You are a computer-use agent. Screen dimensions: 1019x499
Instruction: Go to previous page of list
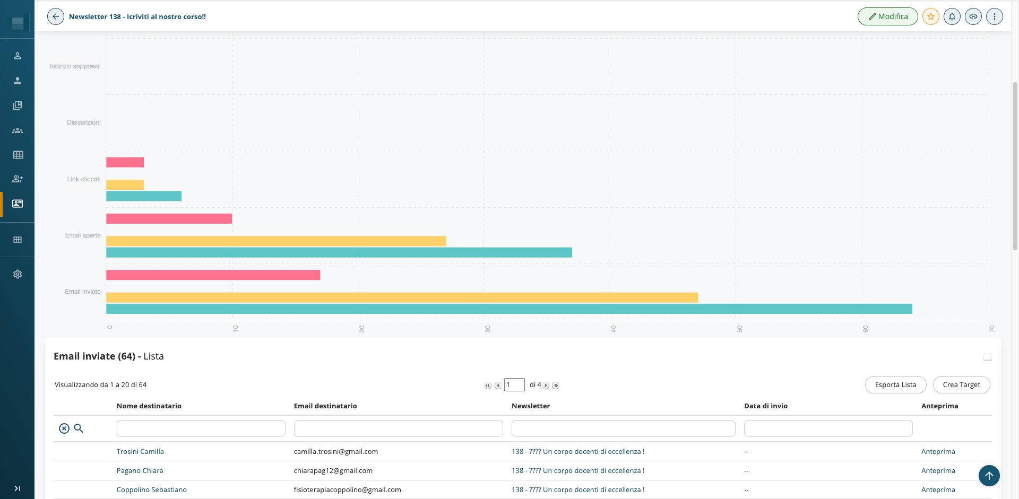[x=498, y=386]
